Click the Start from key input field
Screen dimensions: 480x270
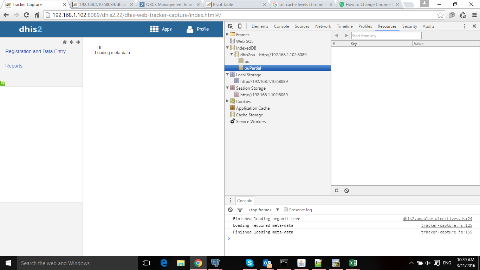pyautogui.click(x=386, y=36)
